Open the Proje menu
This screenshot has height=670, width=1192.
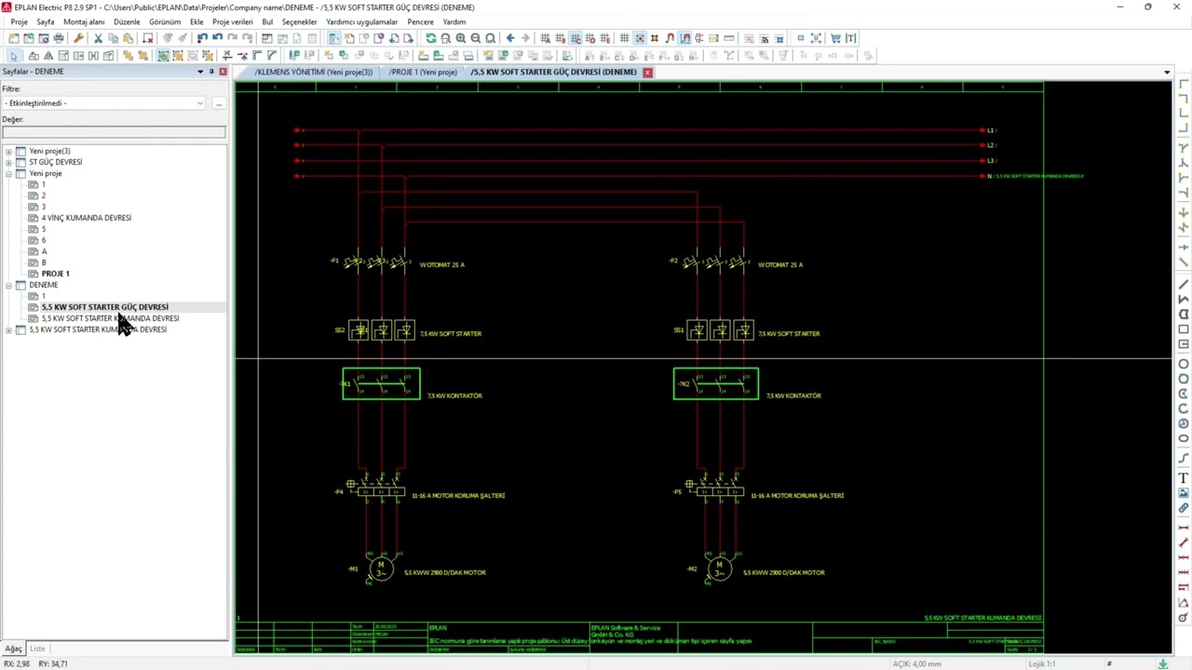click(x=19, y=21)
